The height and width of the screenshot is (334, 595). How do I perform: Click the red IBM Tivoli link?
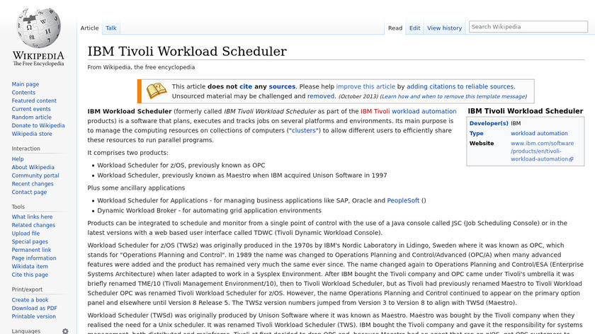[x=375, y=112]
